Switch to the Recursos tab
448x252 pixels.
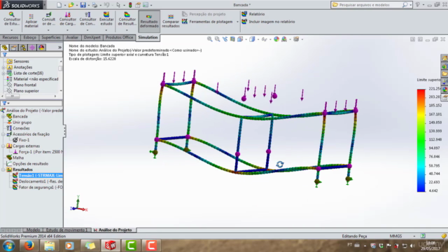[10, 37]
